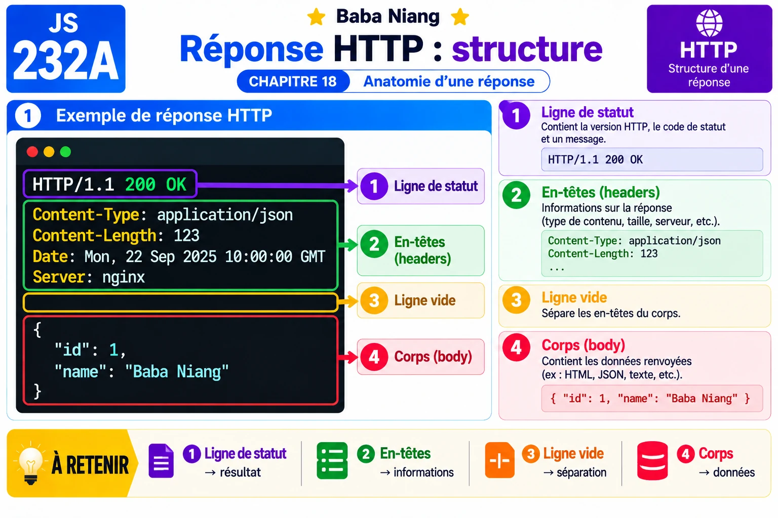
Task: Select the CHAPITRE 18 pill
Action: [293, 81]
